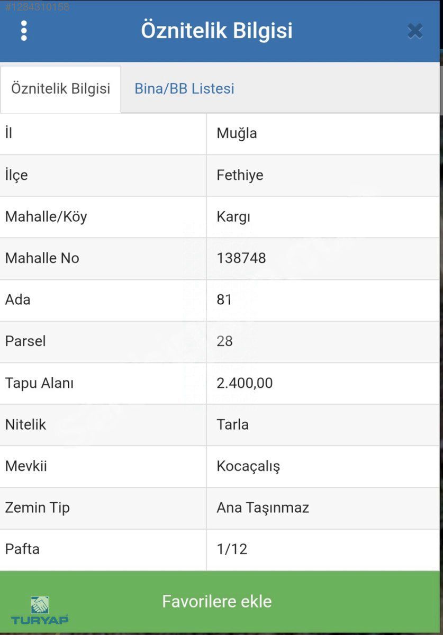Select the Nitelik value Tarla

[x=232, y=424]
